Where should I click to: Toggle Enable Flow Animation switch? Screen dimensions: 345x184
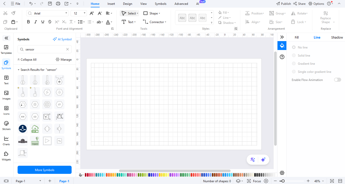pos(337,80)
